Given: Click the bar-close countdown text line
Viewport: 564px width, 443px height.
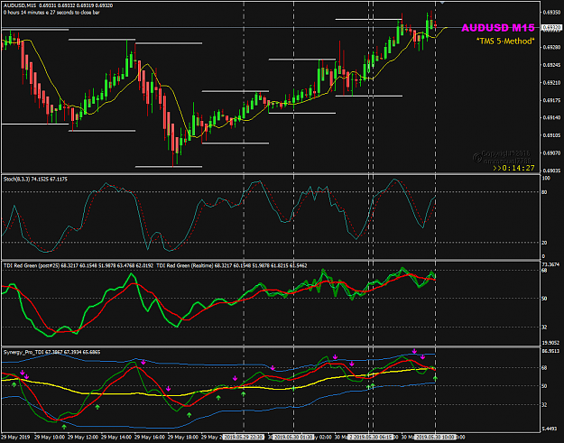Looking at the screenshot, I should [51, 13].
